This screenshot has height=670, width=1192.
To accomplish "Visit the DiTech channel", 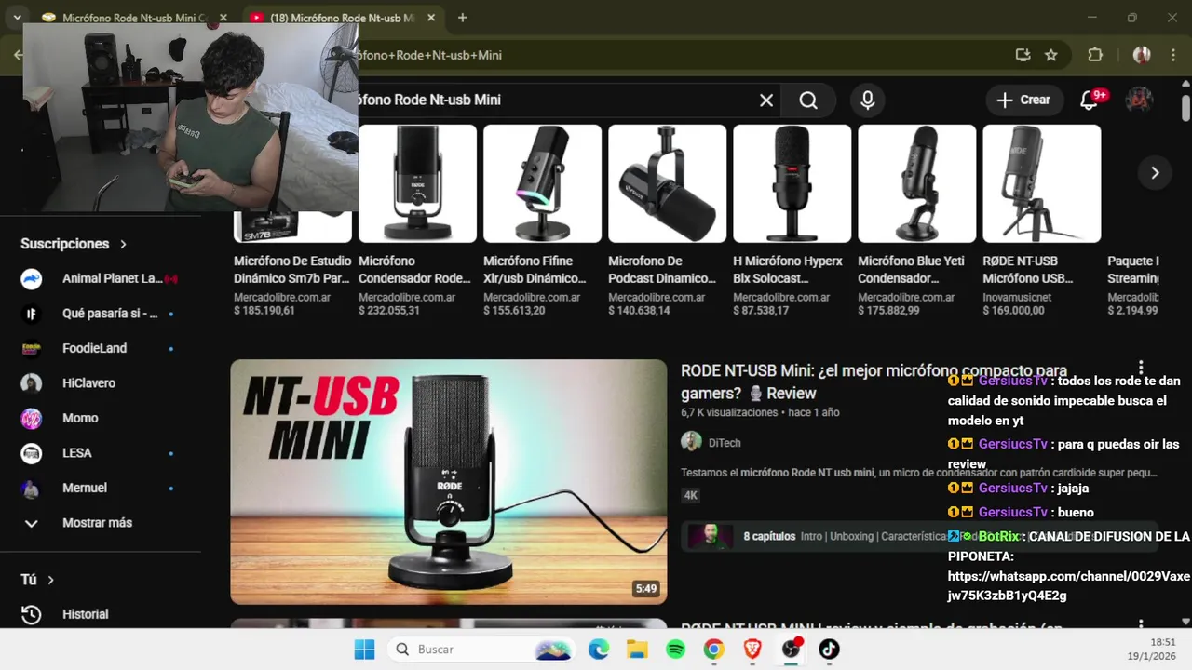I will point(725,443).
